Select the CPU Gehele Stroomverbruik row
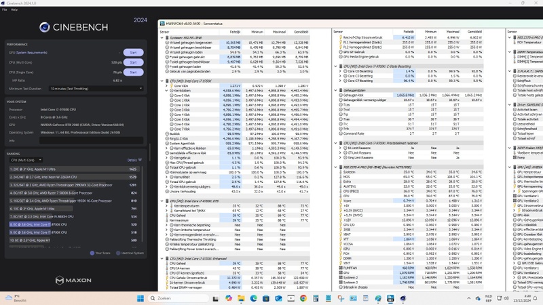543x305 pixels. click(237, 278)
